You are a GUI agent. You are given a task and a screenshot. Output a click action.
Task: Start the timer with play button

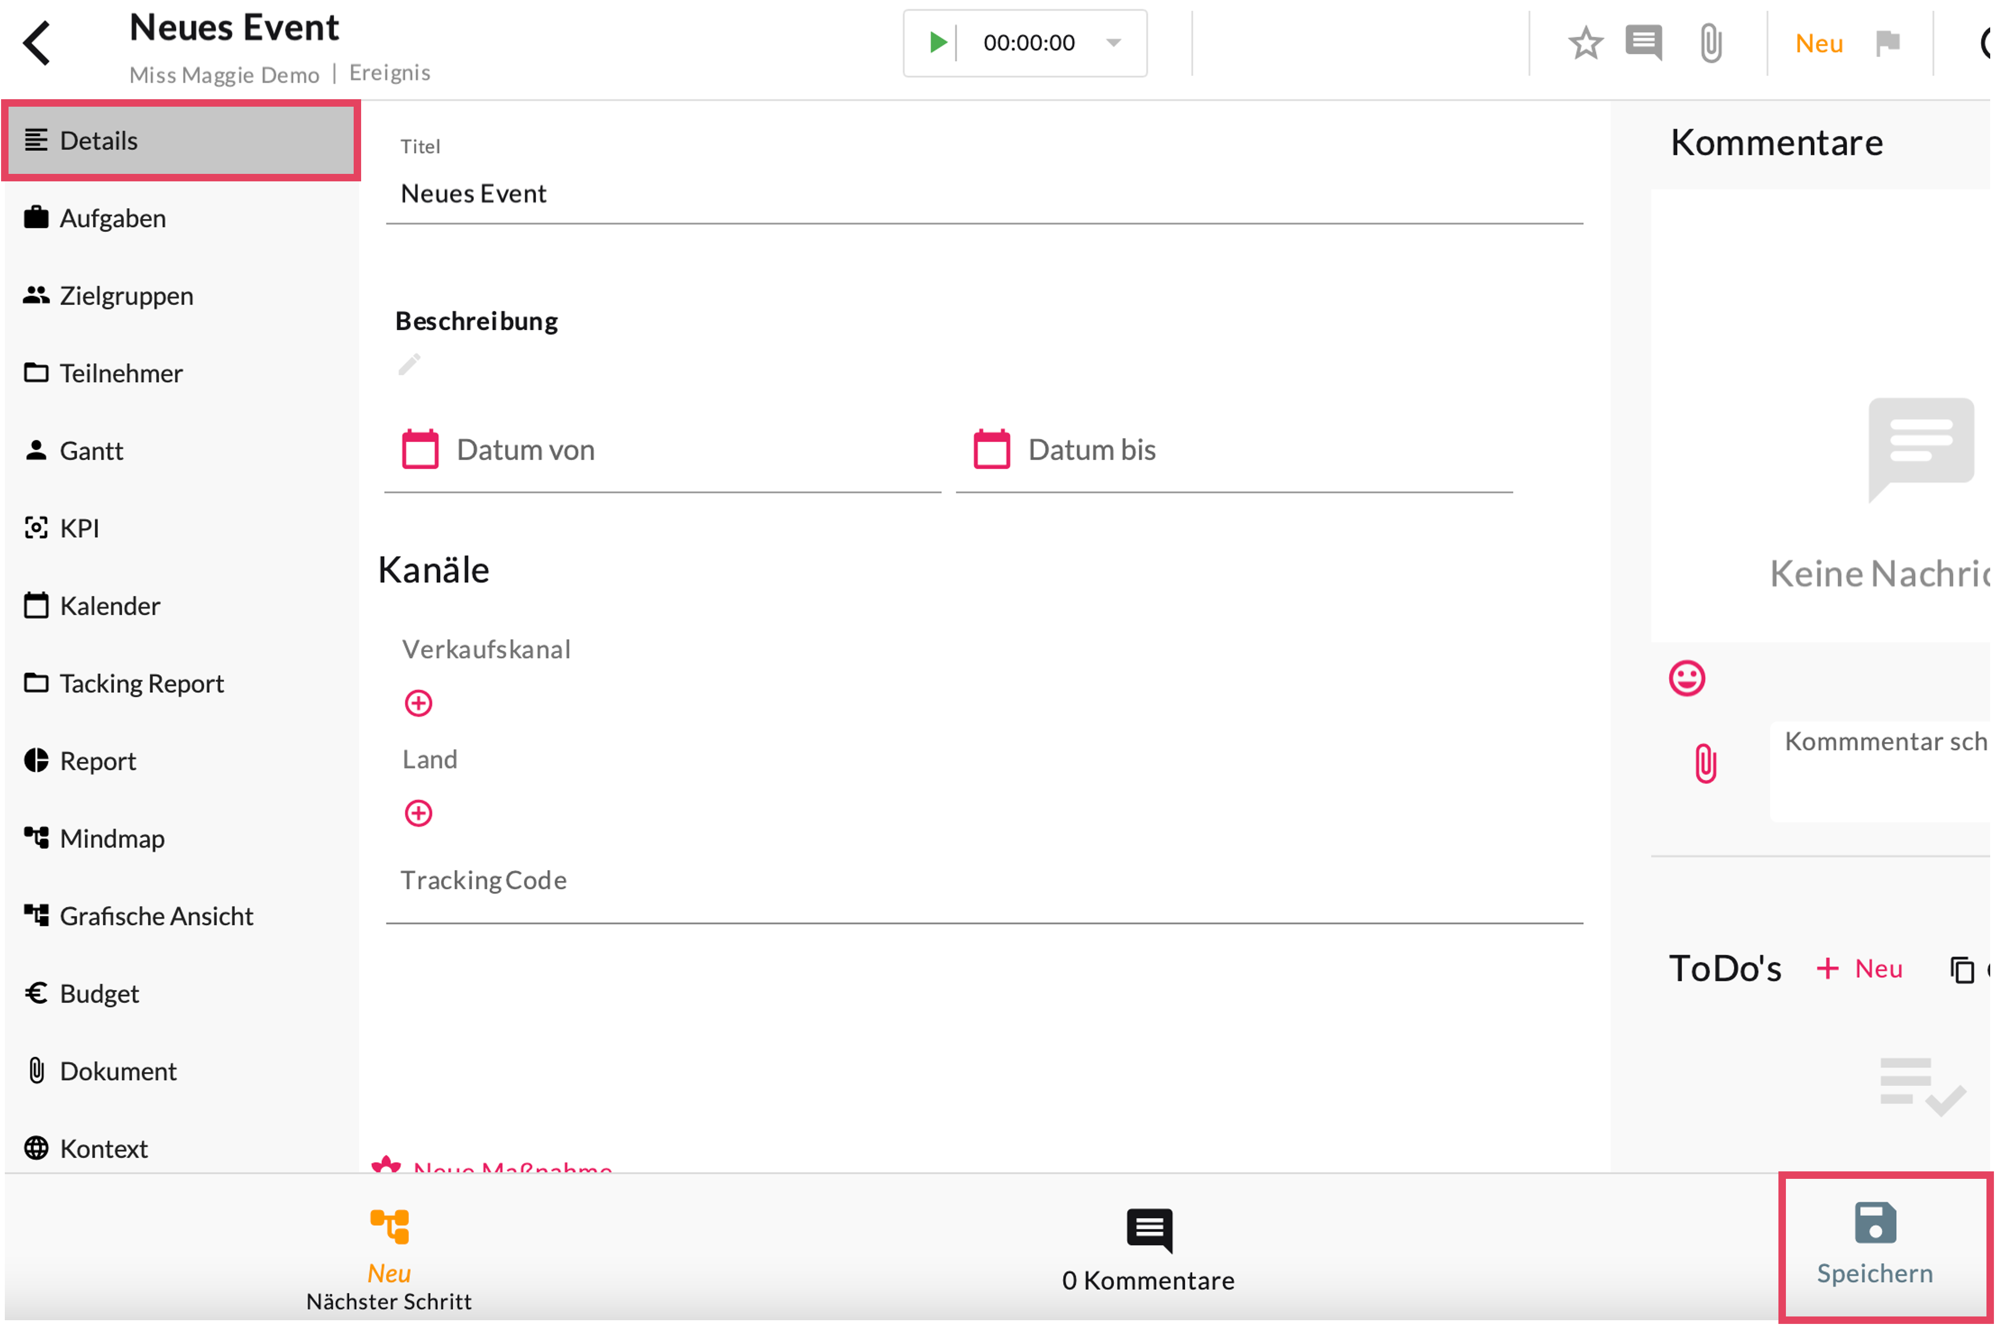click(936, 42)
